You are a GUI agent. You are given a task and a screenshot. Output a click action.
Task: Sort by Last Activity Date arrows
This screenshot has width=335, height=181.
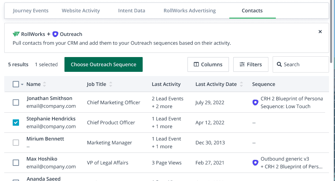click(241, 85)
